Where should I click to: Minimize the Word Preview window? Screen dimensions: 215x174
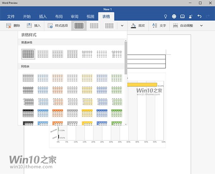pos(190,3)
